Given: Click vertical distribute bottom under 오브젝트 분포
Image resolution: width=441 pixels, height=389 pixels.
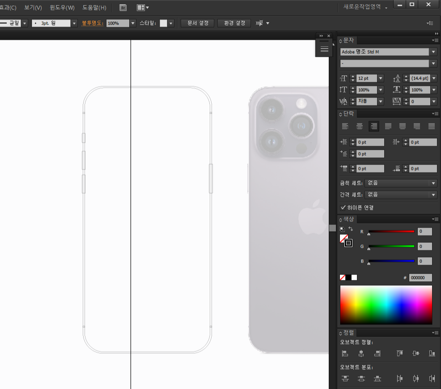Looking at the screenshot, I should point(377,379).
